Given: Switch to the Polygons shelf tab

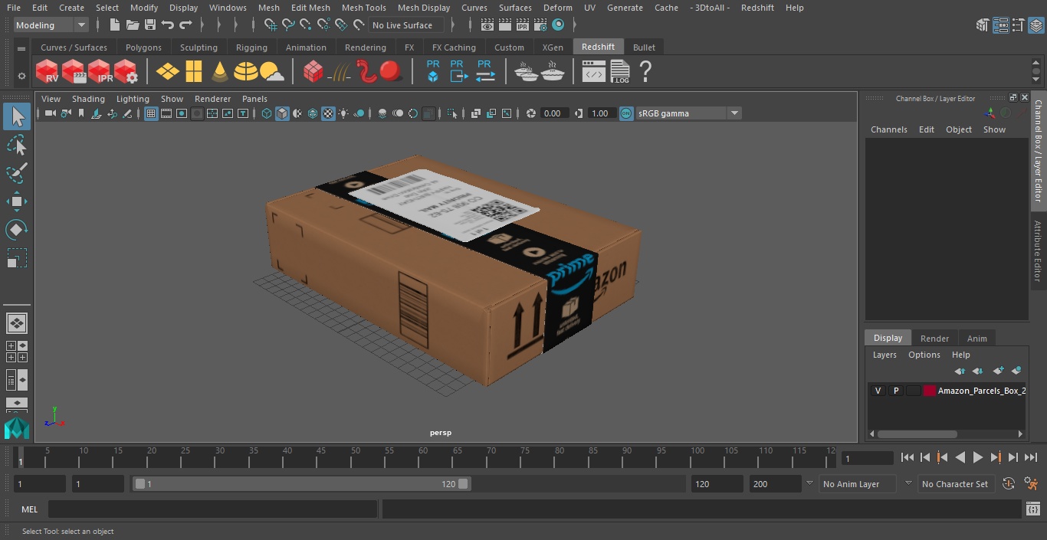Looking at the screenshot, I should [143, 47].
